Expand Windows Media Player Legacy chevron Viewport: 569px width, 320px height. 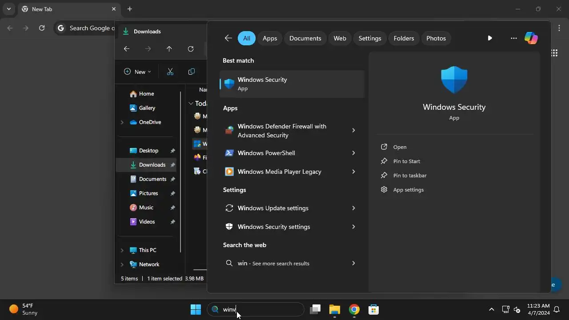click(x=353, y=172)
